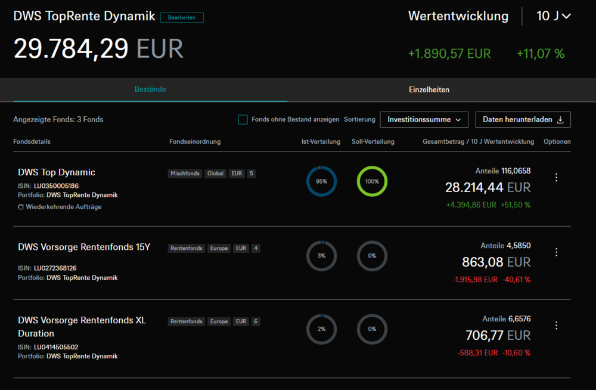Open options menu for Rentenfonds XL Duration
Viewport: 596px width, 390px height.
556,326
